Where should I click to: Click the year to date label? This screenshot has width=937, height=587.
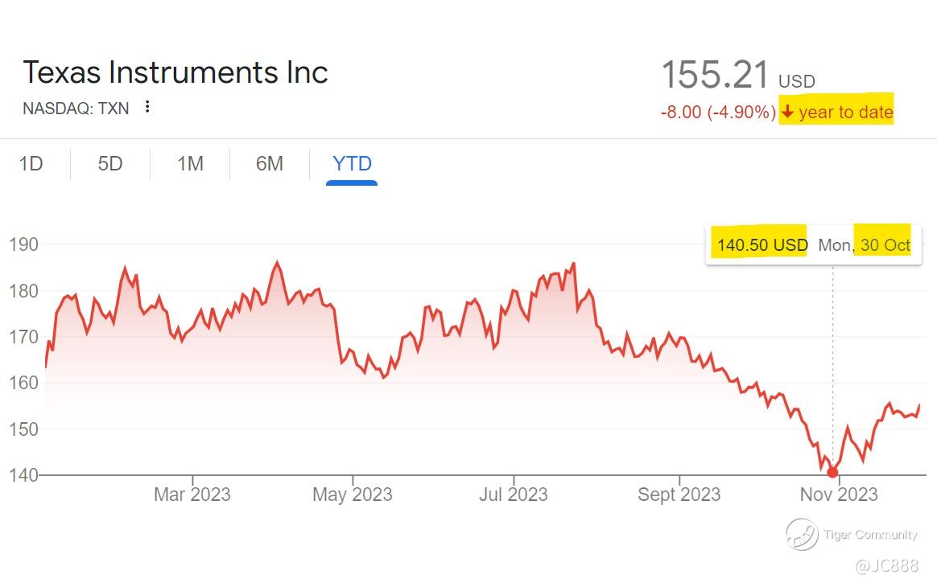pyautogui.click(x=846, y=113)
